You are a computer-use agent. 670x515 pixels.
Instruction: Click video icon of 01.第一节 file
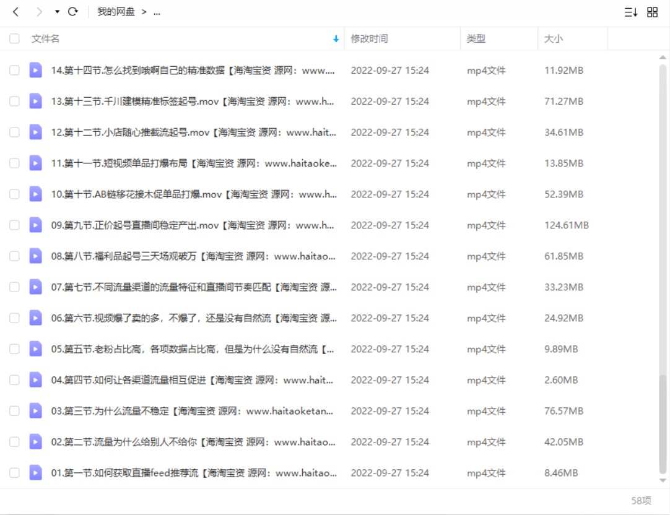click(35, 473)
